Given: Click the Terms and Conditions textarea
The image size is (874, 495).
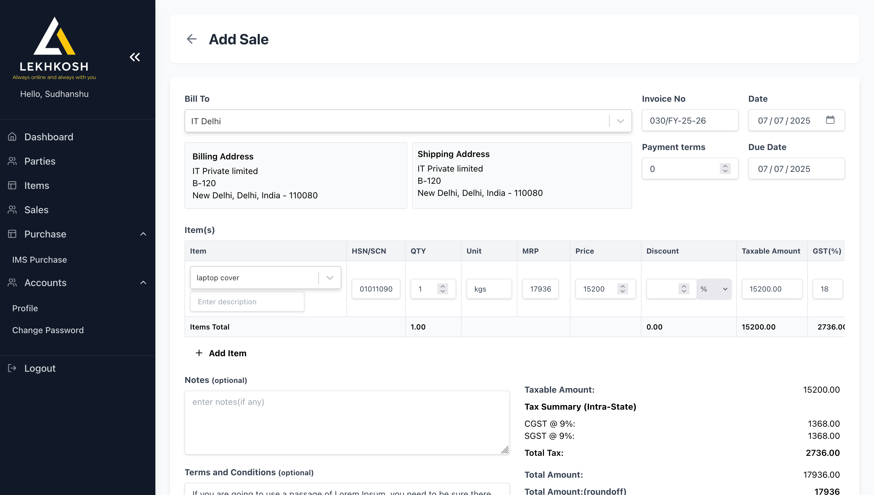Looking at the screenshot, I should click(347, 489).
